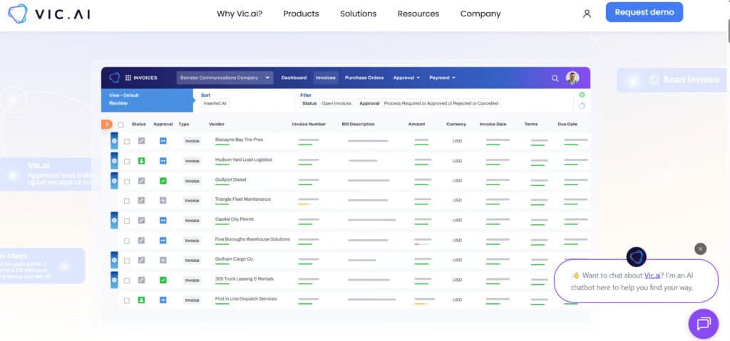This screenshot has width=730, height=341.
Task: Click the green approved checkmark for Gulfport Diesel
Action: point(163,181)
